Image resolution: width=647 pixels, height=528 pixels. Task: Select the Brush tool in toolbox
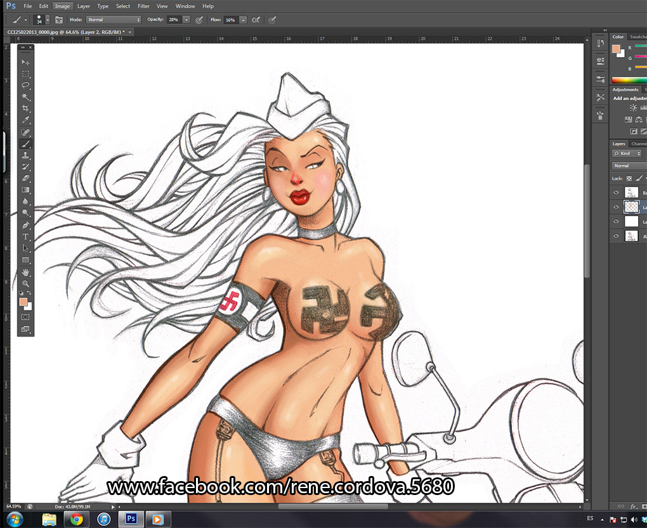tap(25, 144)
